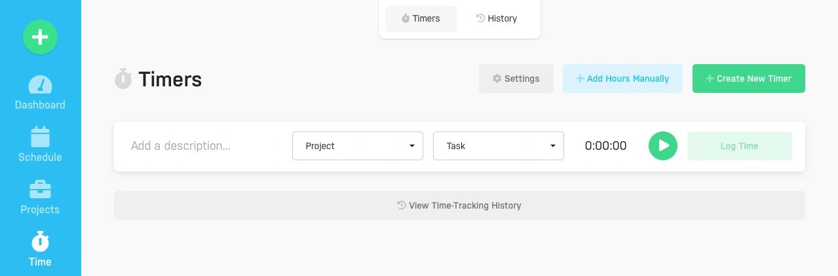Click the Project dropdown arrow
This screenshot has height=276, width=838.
click(411, 146)
